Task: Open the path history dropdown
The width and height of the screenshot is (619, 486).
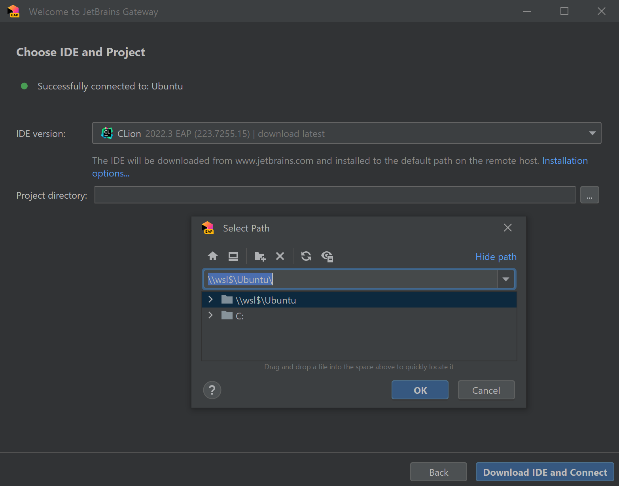Action: 505,279
